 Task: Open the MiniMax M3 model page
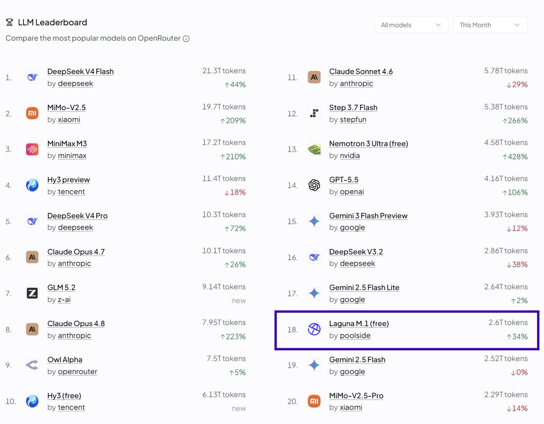(x=67, y=144)
